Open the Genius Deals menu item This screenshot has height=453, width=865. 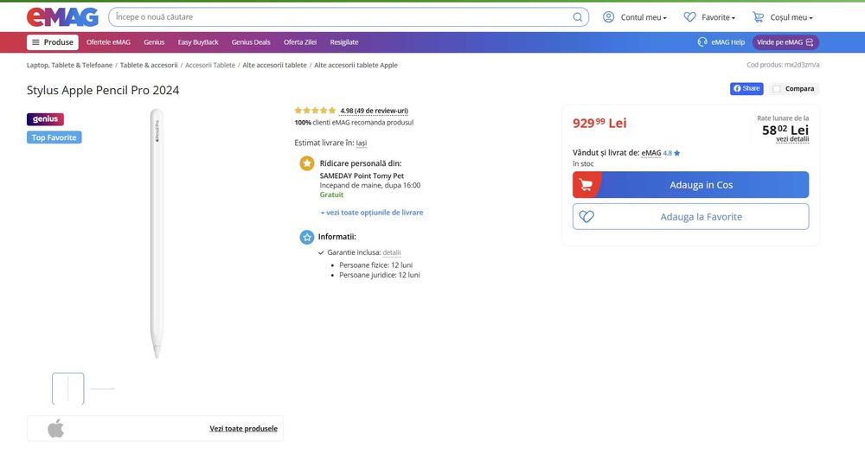coord(251,41)
